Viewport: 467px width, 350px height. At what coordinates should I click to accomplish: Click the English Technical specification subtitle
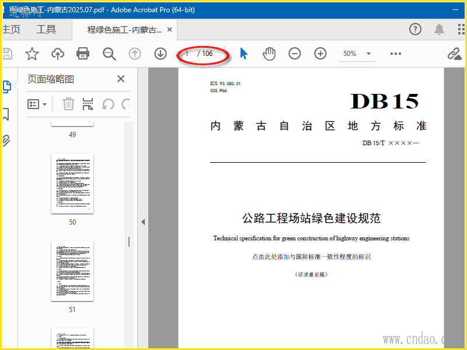(x=311, y=238)
